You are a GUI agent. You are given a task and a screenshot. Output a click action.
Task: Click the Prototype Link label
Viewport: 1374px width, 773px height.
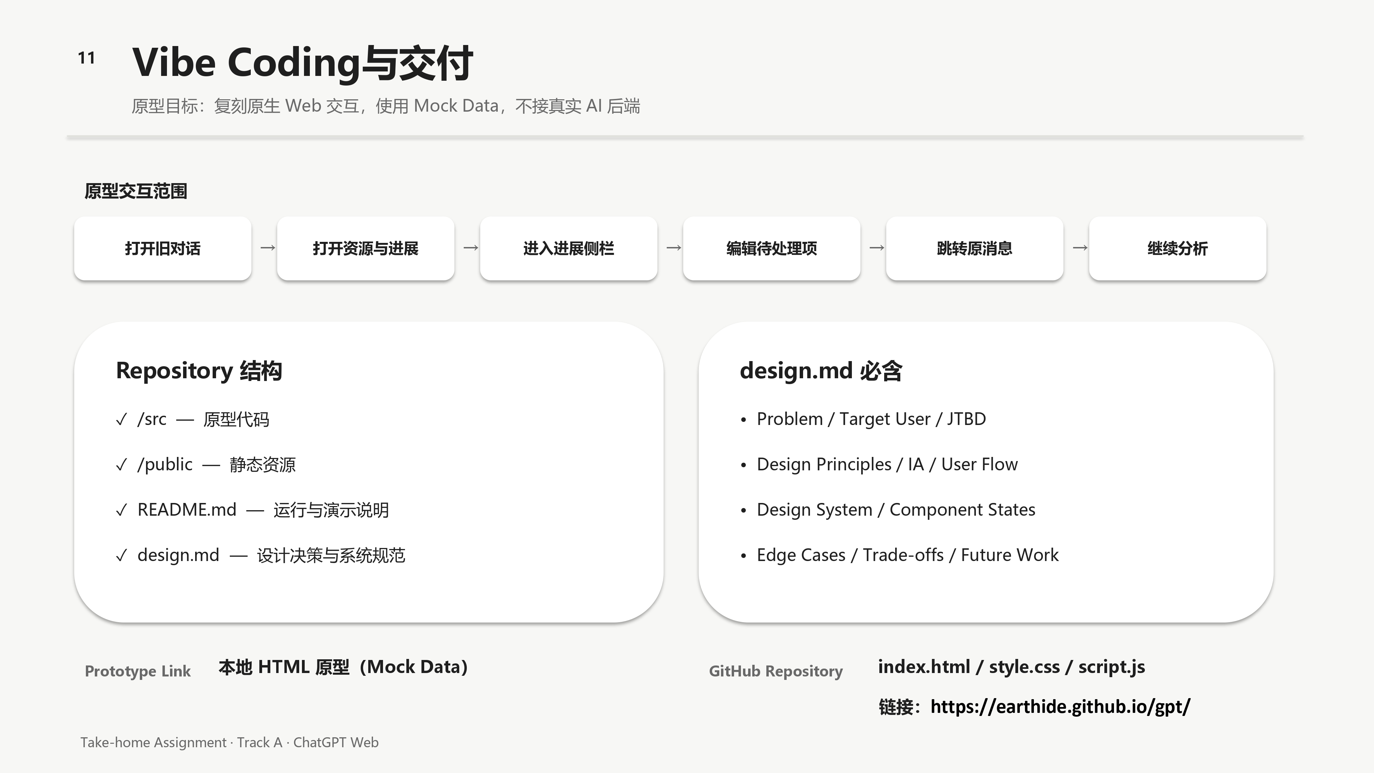138,671
